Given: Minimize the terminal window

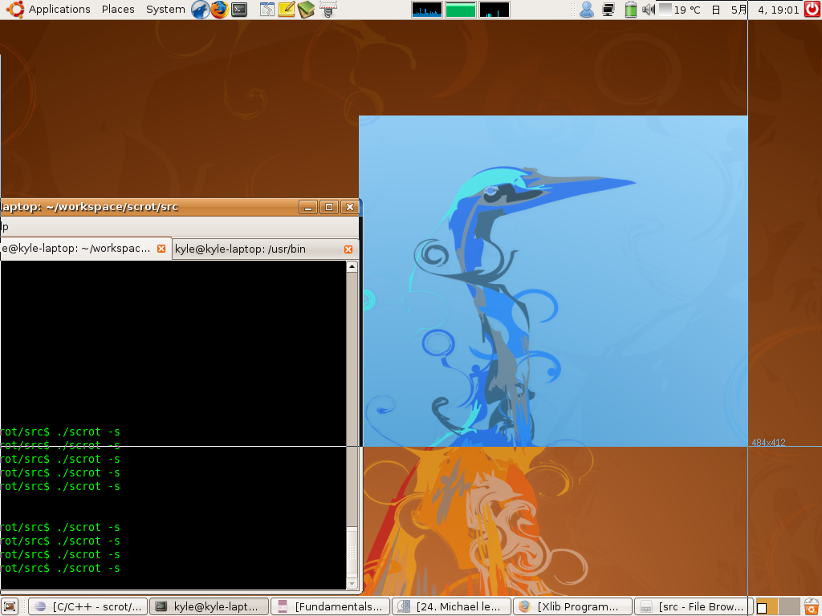Looking at the screenshot, I should point(307,207).
